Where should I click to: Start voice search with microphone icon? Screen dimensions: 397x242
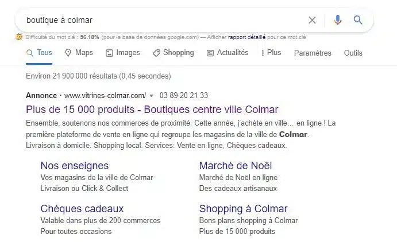338,20
